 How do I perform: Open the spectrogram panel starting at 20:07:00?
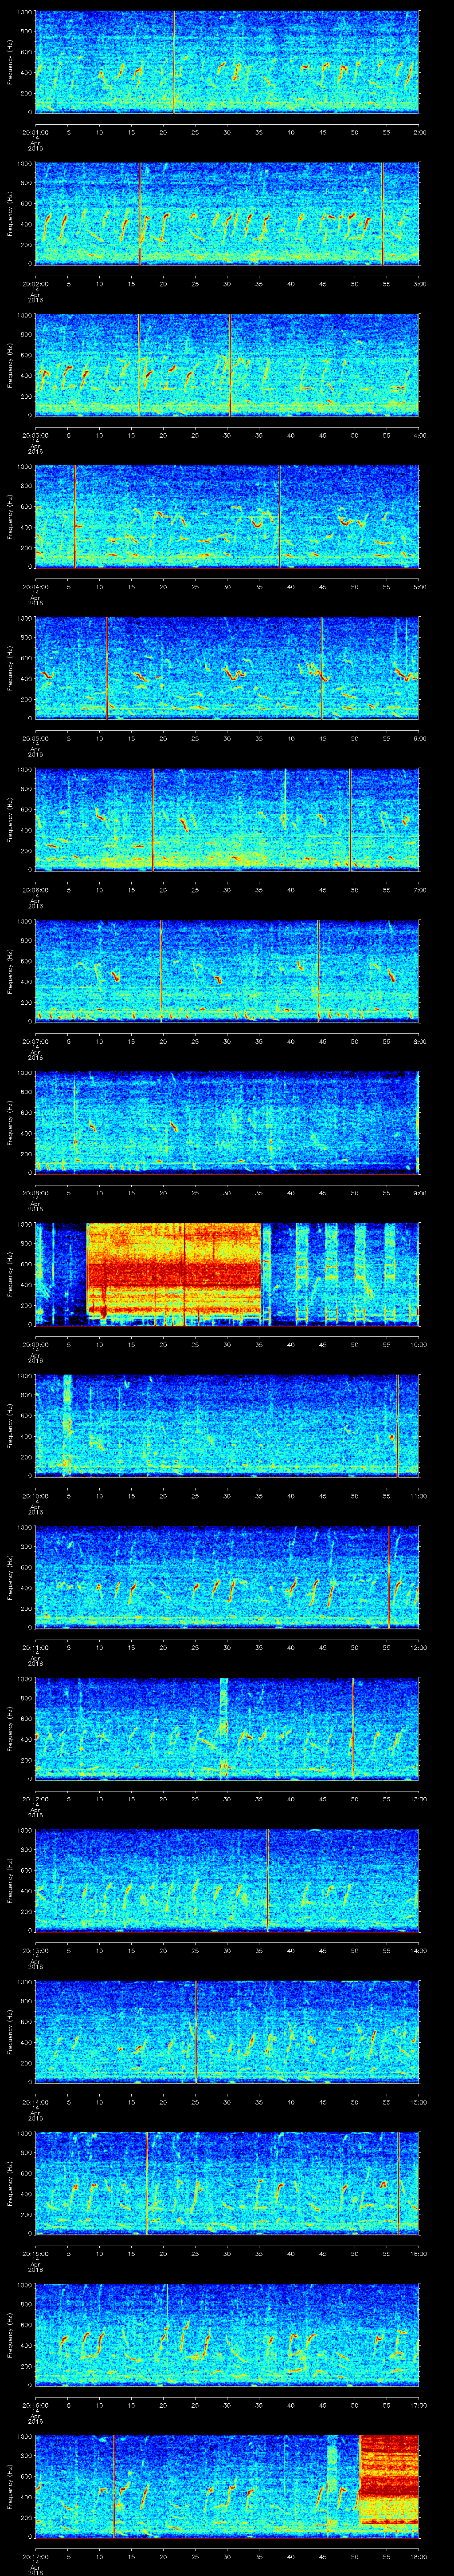(227, 970)
